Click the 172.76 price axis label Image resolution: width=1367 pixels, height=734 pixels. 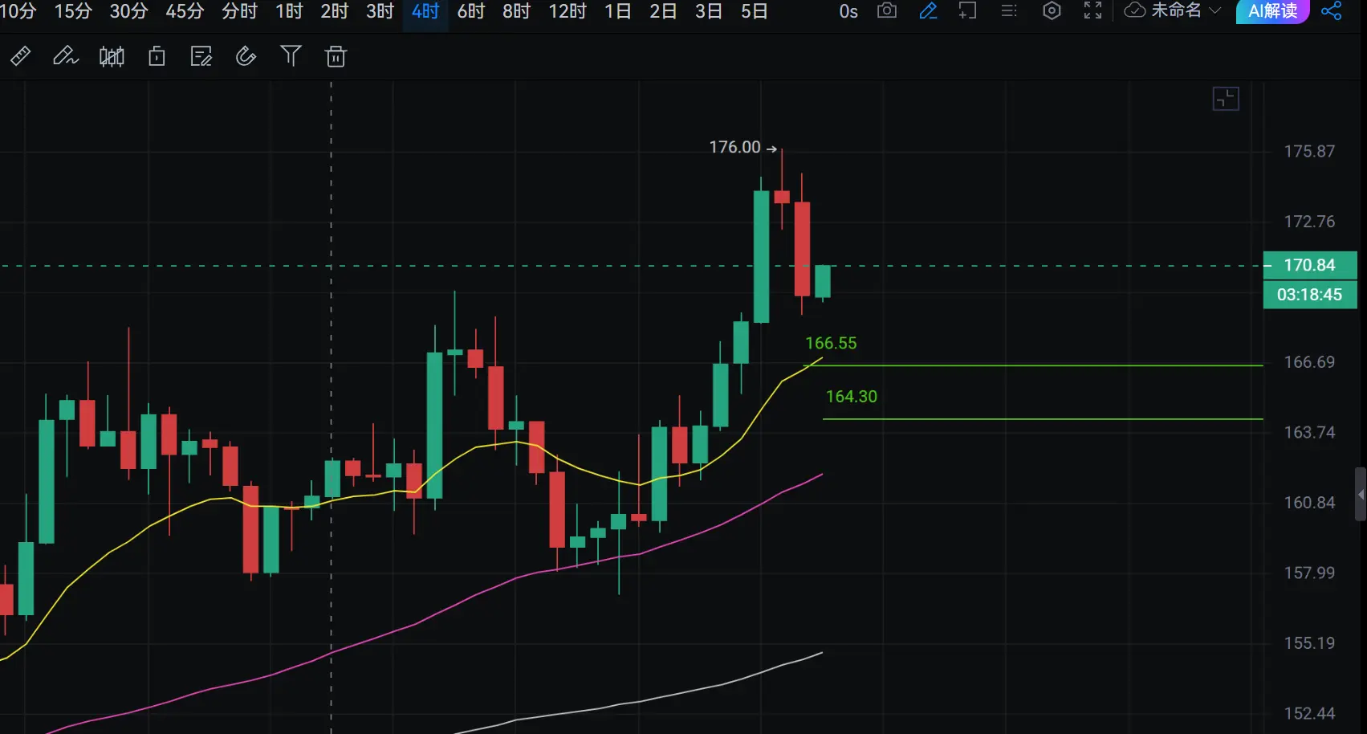click(x=1309, y=221)
